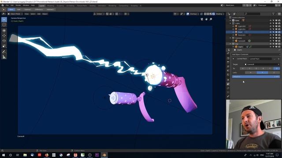Clear the constraint Target camera field

[278, 65]
